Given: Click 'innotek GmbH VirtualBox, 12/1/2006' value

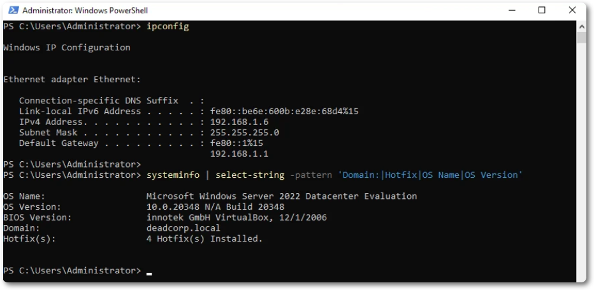Looking at the screenshot, I should click(x=236, y=217).
